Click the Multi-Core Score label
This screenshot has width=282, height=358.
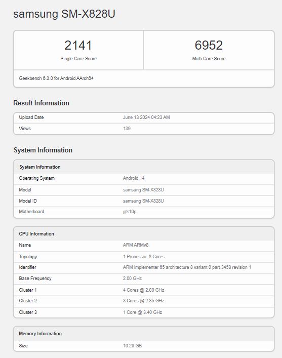(209, 59)
